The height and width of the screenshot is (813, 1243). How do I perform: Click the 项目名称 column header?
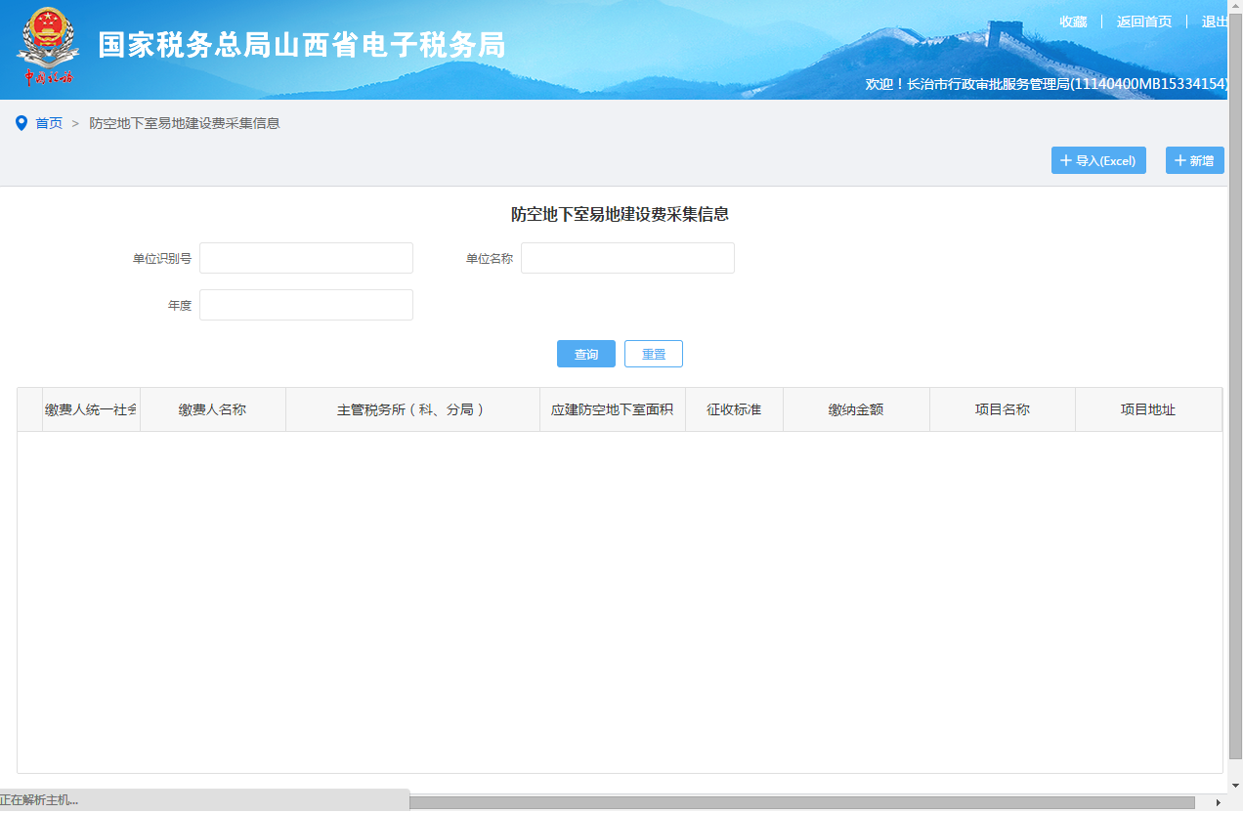tap(1003, 409)
